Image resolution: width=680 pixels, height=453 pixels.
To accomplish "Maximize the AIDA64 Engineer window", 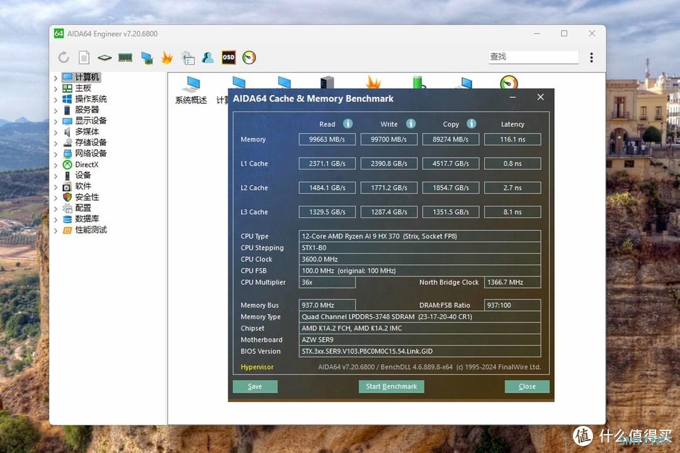I will [x=564, y=33].
